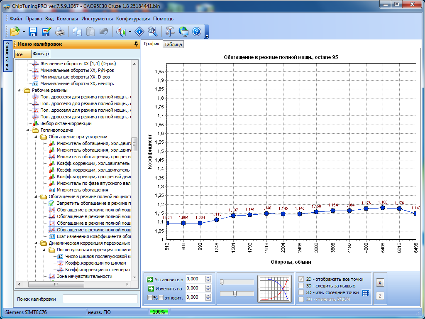Open the blue diamond info icon
The height and width of the screenshot is (319, 425).
point(139,31)
